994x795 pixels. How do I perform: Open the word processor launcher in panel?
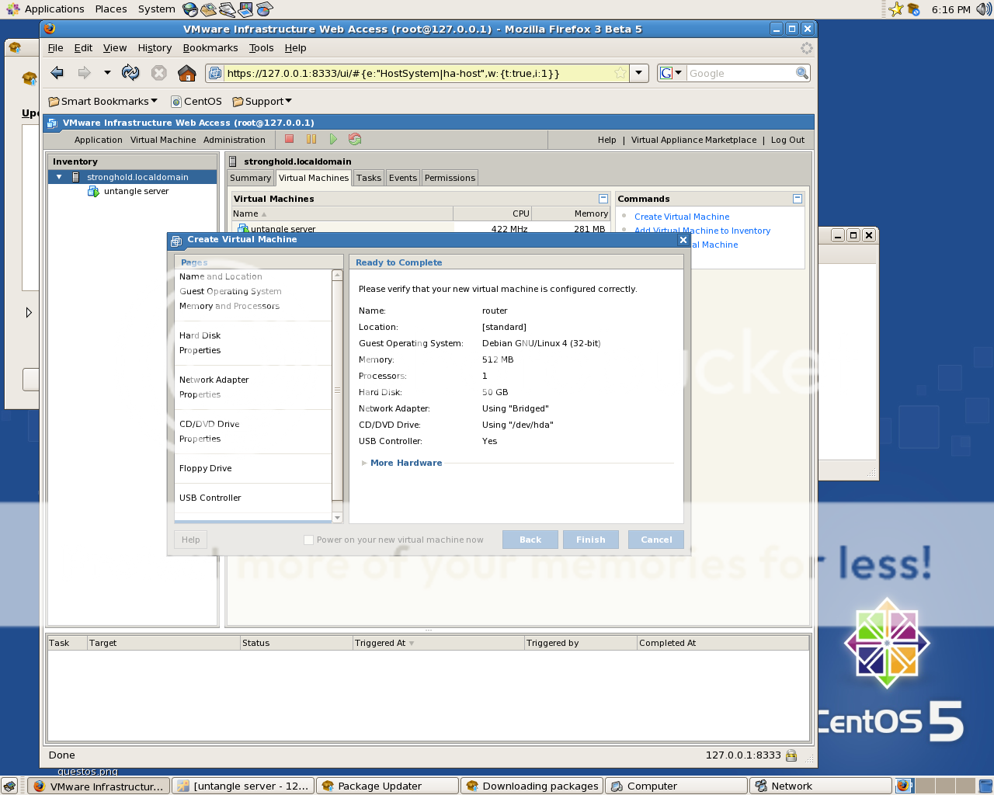pyautogui.click(x=227, y=9)
